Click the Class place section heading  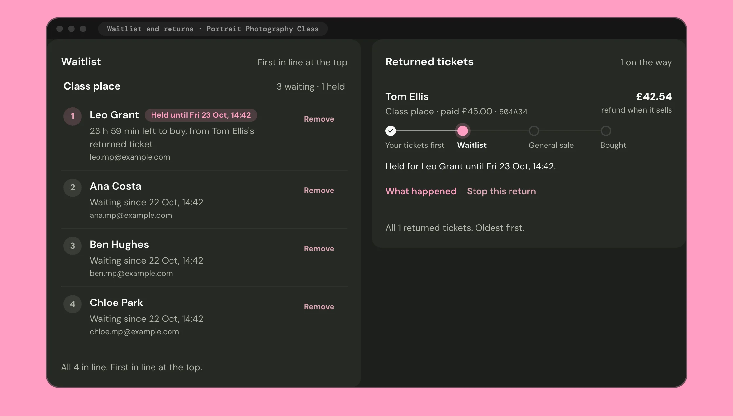pyautogui.click(x=92, y=86)
